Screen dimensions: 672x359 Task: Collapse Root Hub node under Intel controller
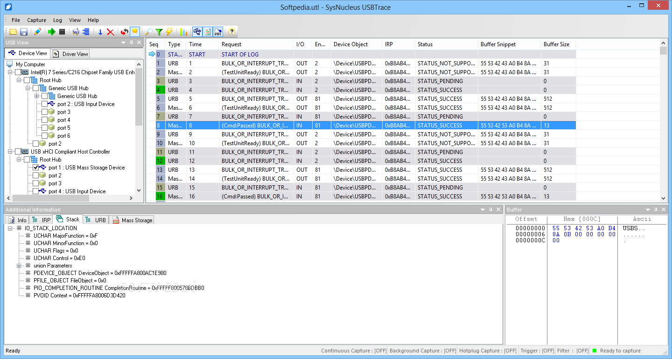(x=19, y=80)
